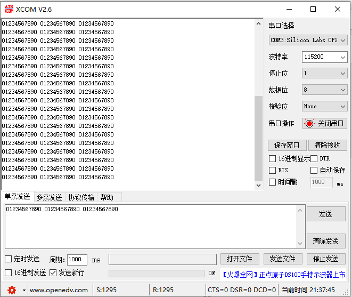Click the timestamp 1000 ms input field
Image resolution: width=352 pixels, height=297 pixels.
321,182
